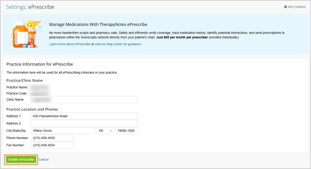Viewport: 311px width, 169px height.
Task: Open the Settings breadcrumb link
Action: 16,7
